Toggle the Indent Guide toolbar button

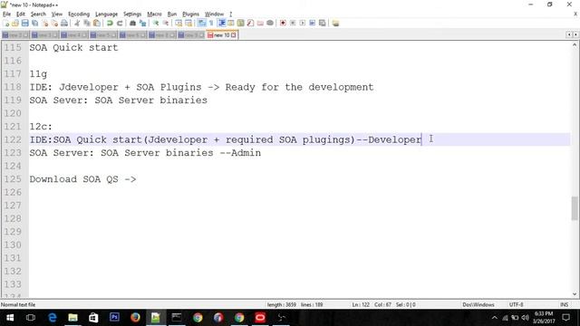point(221,24)
